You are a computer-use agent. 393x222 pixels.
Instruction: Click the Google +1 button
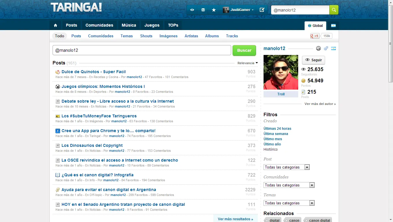point(314,36)
